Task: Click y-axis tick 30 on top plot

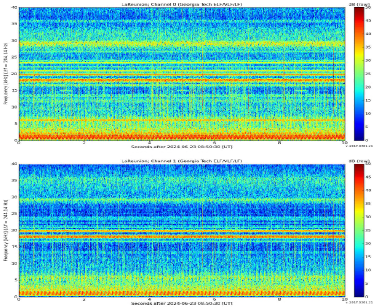Action: 14,41
